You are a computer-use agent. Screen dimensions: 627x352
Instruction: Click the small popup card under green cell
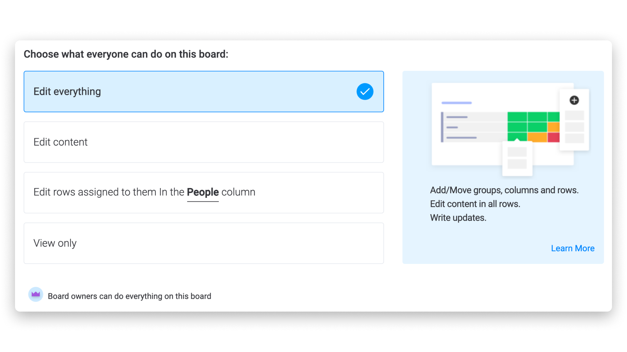tap(517, 158)
